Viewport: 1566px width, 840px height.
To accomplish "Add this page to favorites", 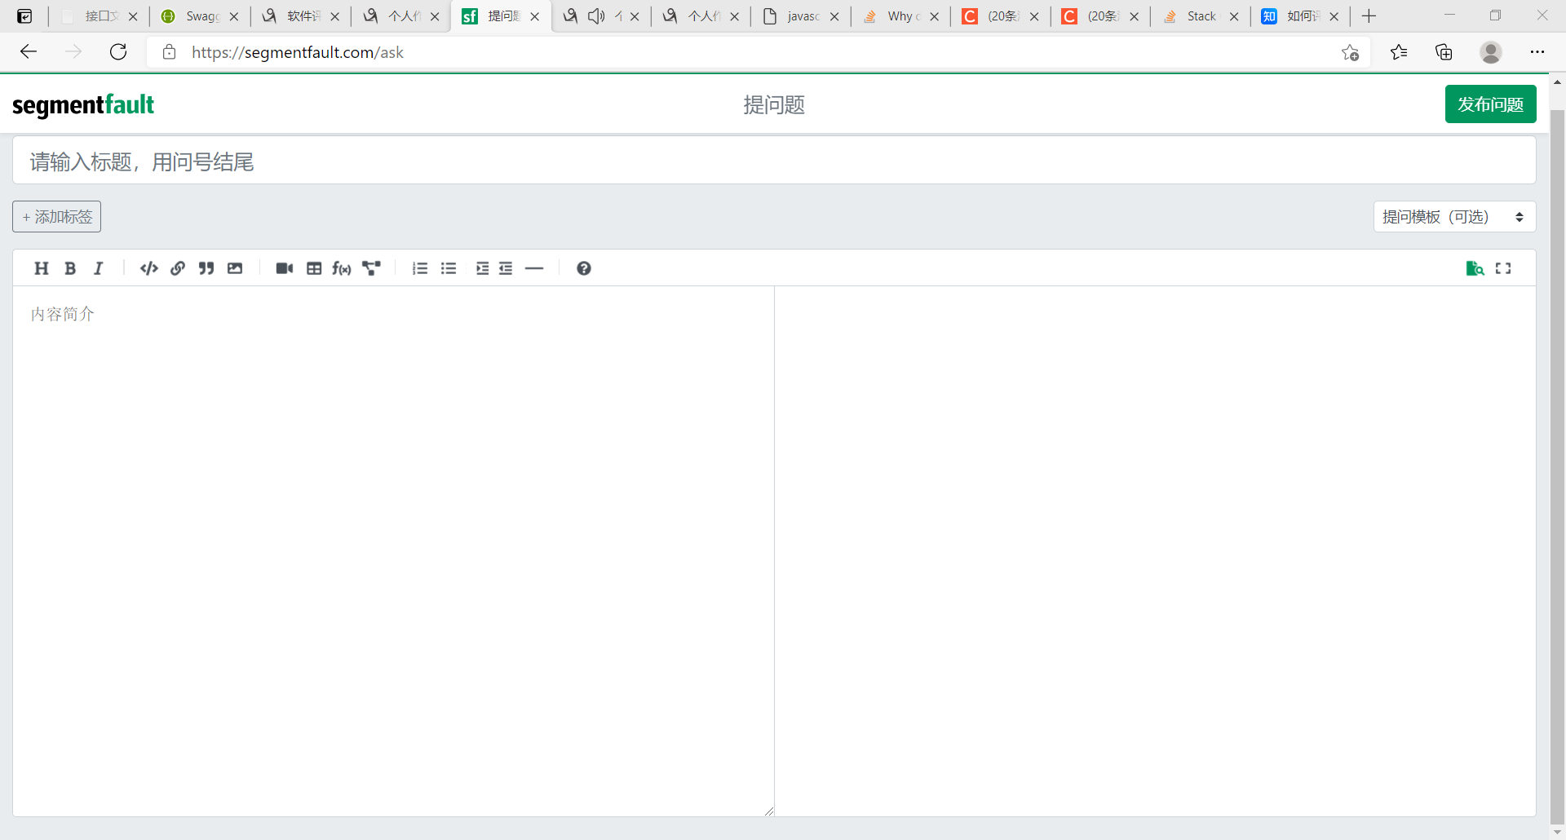I will [1350, 52].
